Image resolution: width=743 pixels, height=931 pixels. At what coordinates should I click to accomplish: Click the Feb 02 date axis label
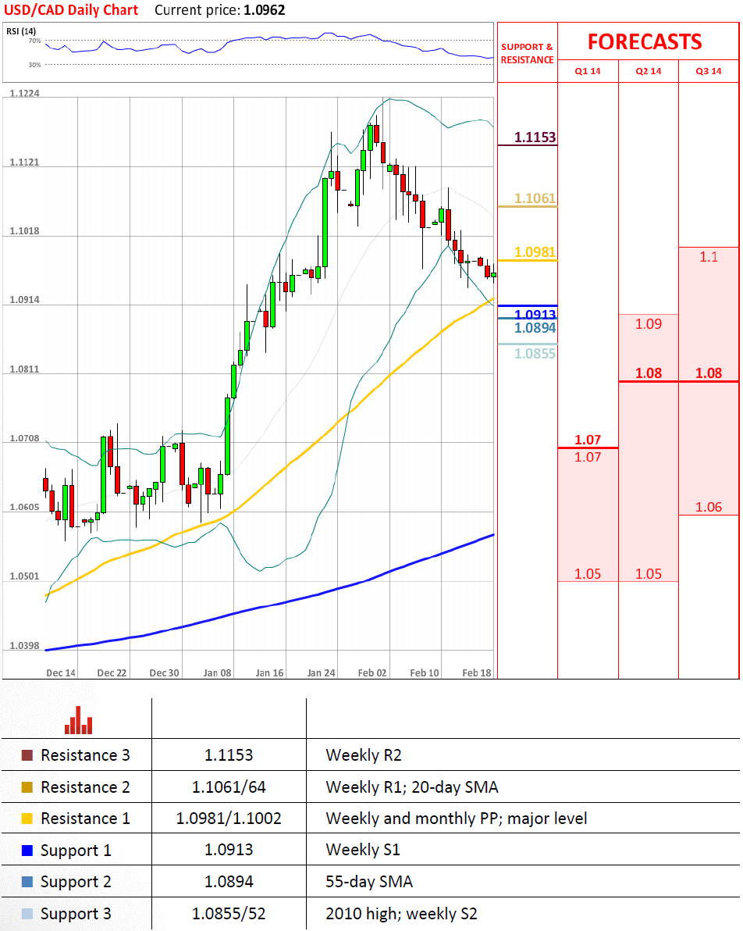point(372,672)
